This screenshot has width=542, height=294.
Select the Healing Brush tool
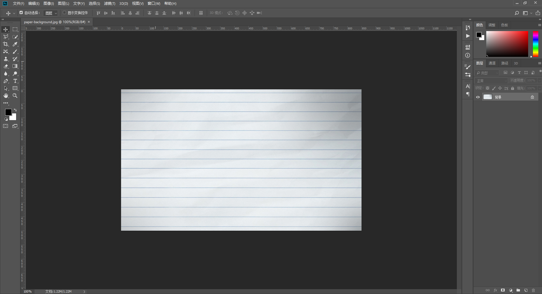click(6, 51)
